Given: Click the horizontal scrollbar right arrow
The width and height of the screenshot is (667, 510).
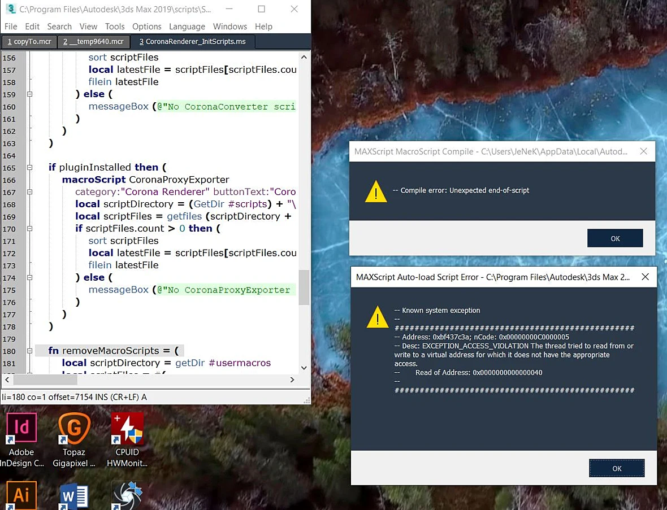Looking at the screenshot, I should pos(292,380).
